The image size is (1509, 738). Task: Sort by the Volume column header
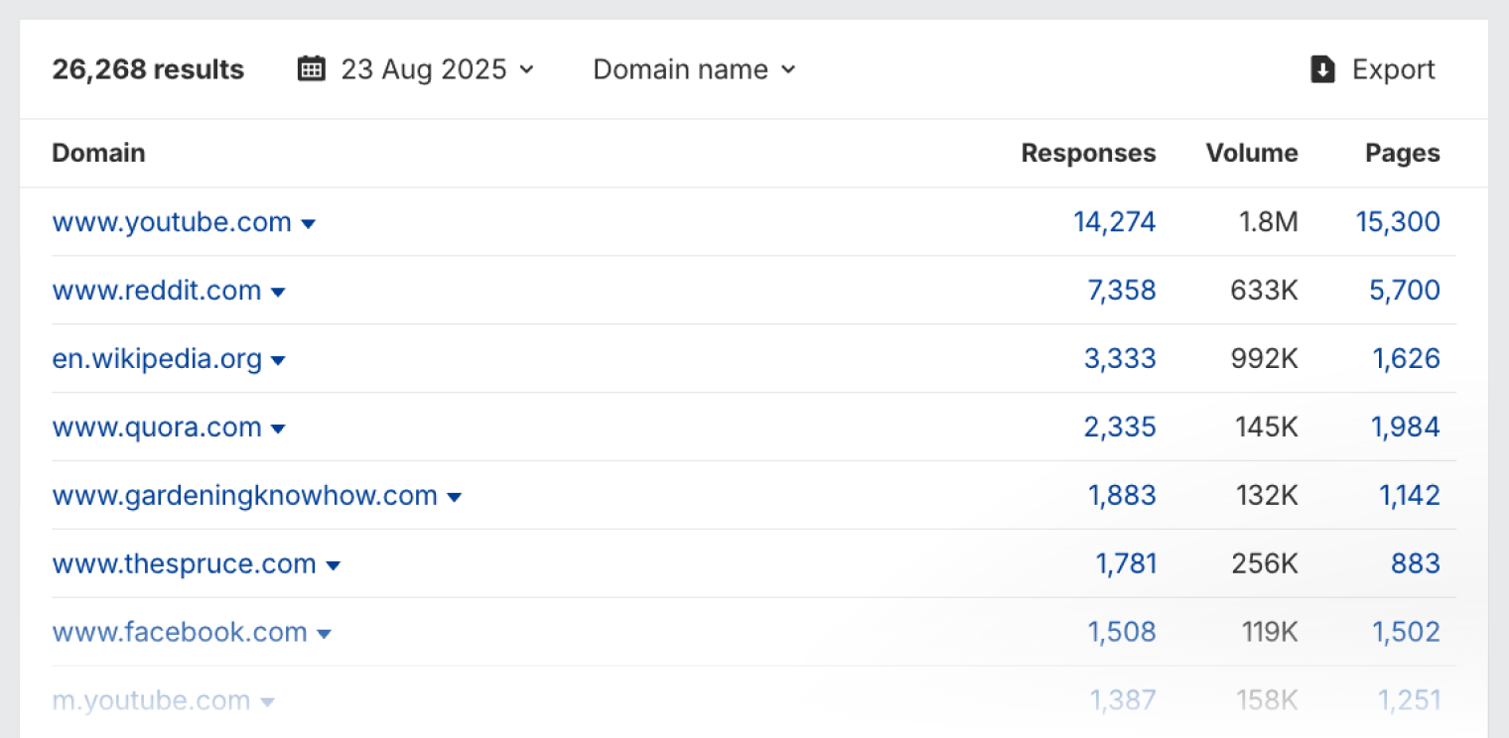(x=1252, y=154)
